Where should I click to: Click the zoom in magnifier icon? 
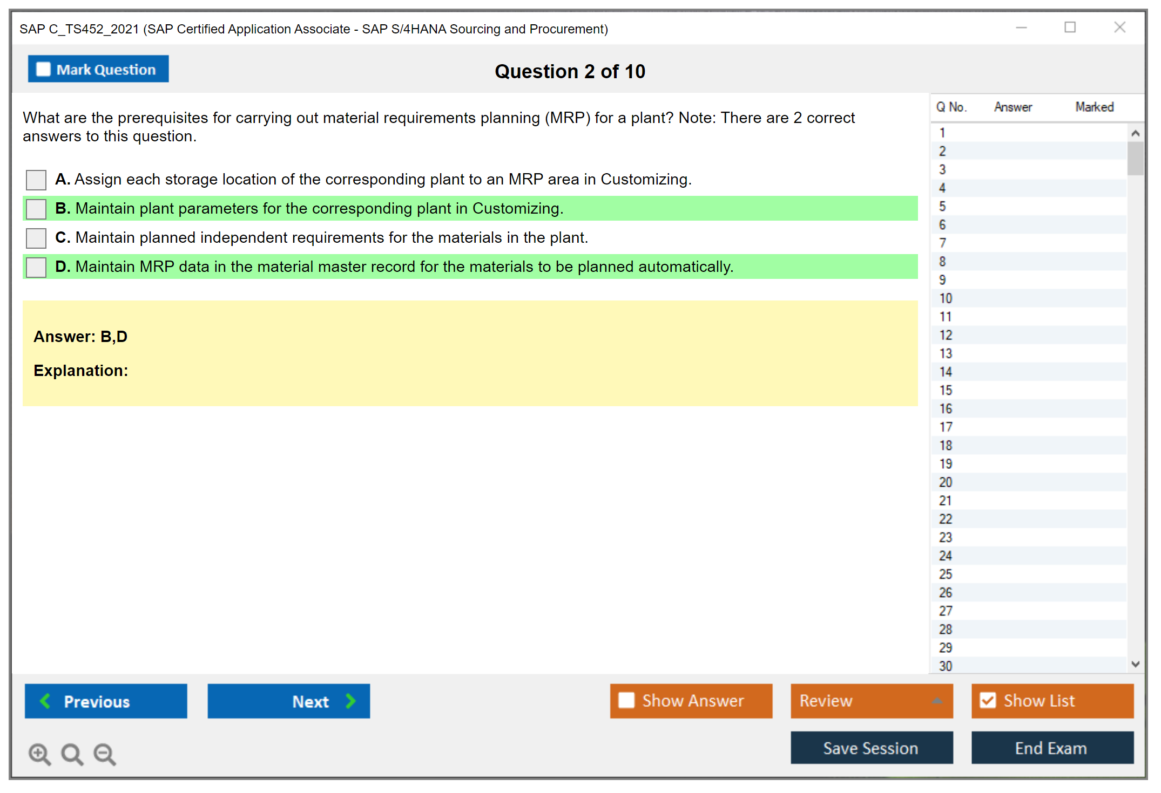point(39,754)
